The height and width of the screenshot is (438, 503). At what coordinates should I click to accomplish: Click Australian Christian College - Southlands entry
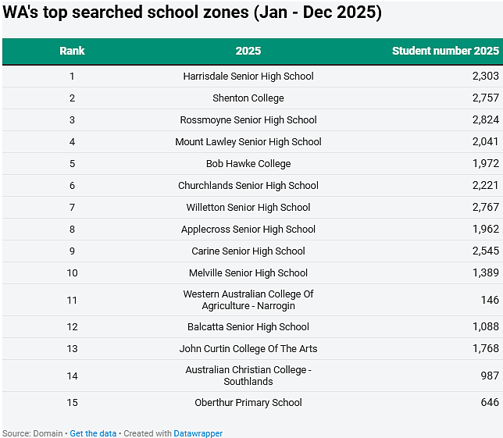[248, 376]
